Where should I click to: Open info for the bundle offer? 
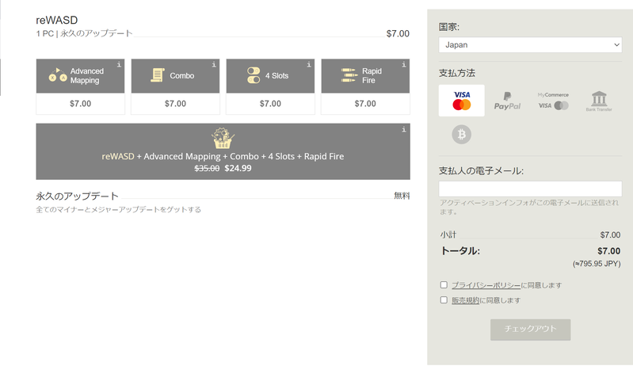pyautogui.click(x=404, y=129)
